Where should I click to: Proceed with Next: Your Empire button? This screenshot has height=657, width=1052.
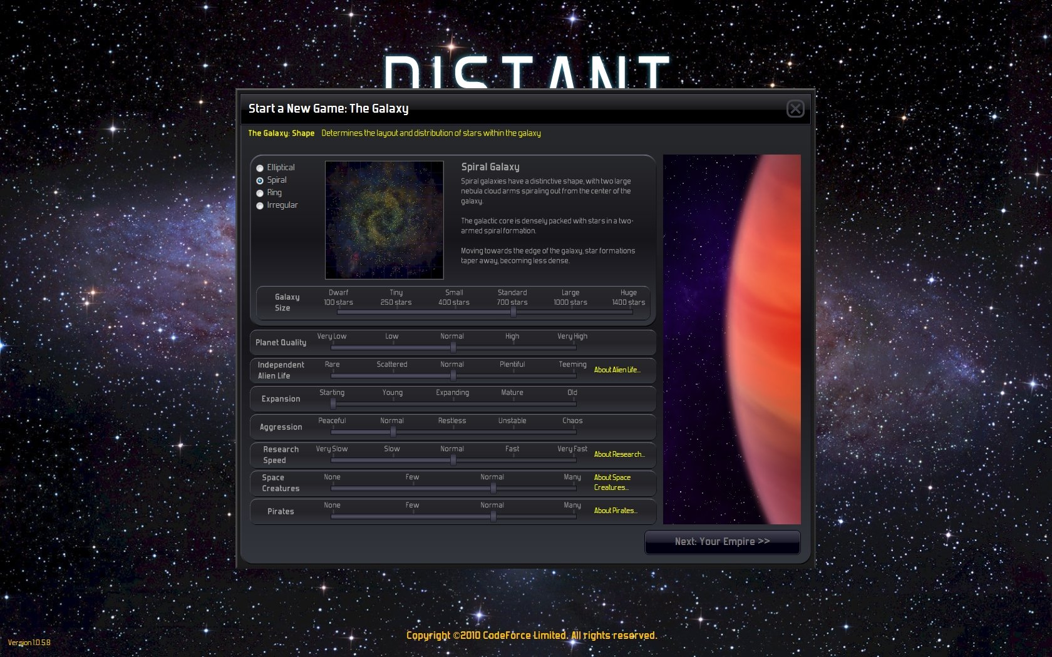pyautogui.click(x=722, y=542)
